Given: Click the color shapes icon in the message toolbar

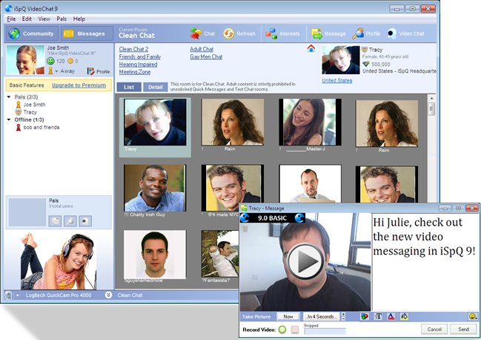Looking at the screenshot, I should (x=365, y=316).
